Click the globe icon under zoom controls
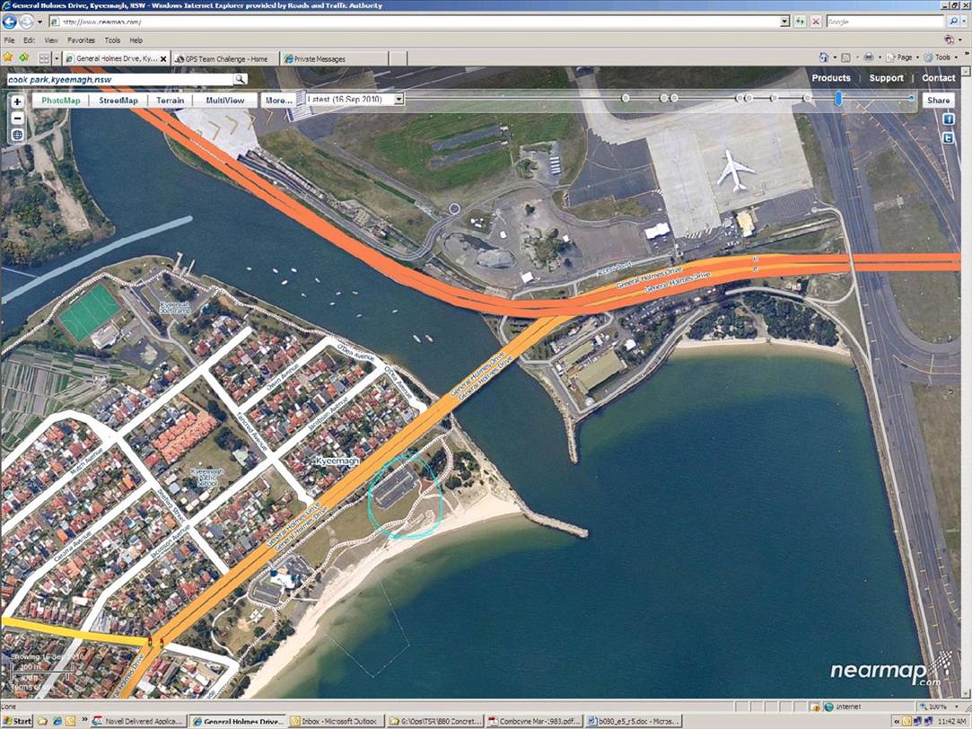Viewport: 972px width, 729px height. pyautogui.click(x=17, y=135)
